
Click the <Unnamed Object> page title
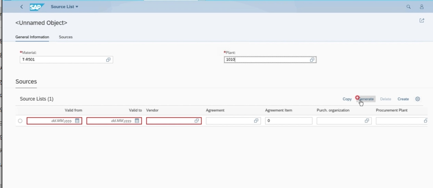click(x=41, y=23)
